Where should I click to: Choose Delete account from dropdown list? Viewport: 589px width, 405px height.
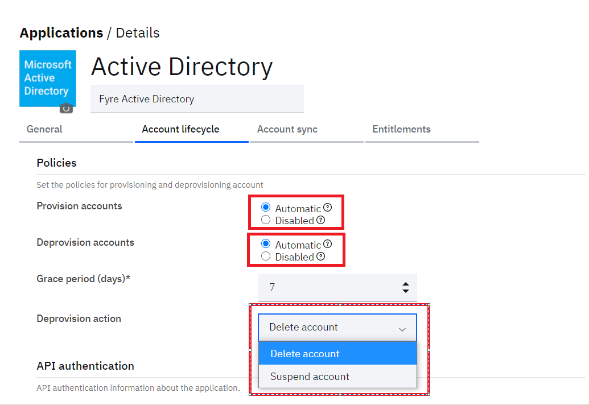pos(337,354)
